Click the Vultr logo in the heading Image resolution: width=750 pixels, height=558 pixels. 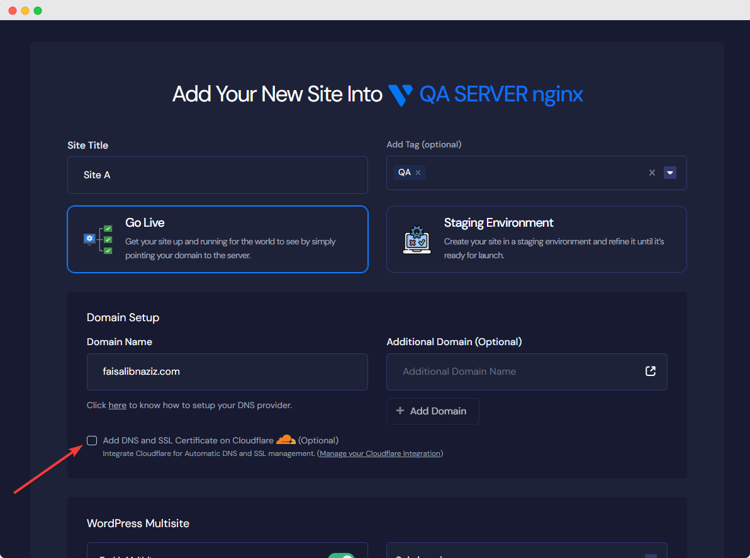400,94
